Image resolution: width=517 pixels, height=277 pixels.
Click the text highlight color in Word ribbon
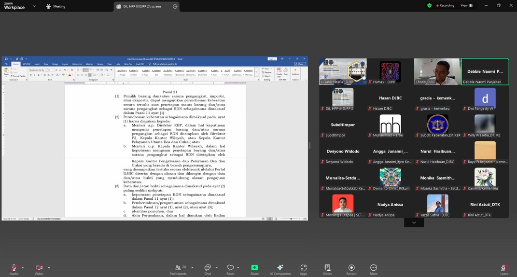pos(64,75)
